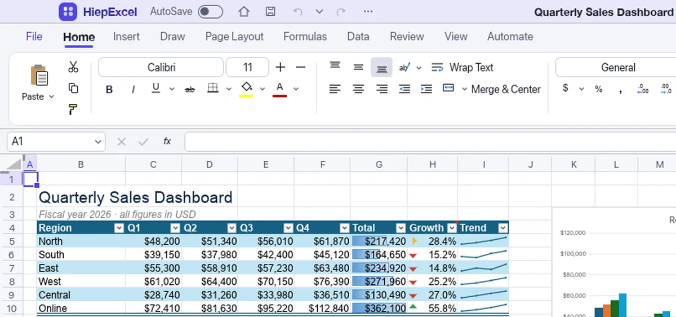Expand the underline style dropdown

tap(172, 89)
